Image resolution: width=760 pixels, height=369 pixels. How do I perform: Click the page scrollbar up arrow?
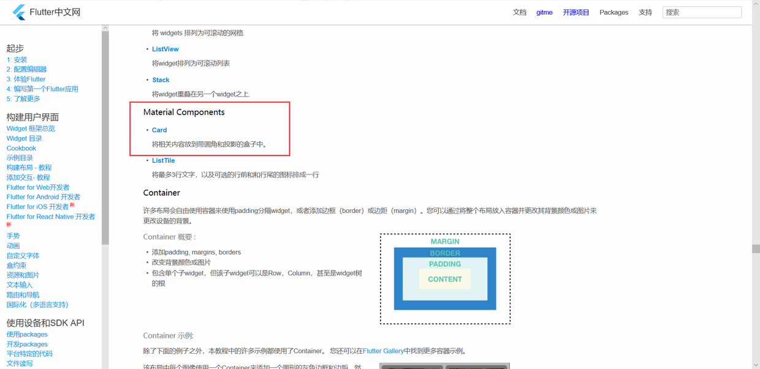[756, 4]
